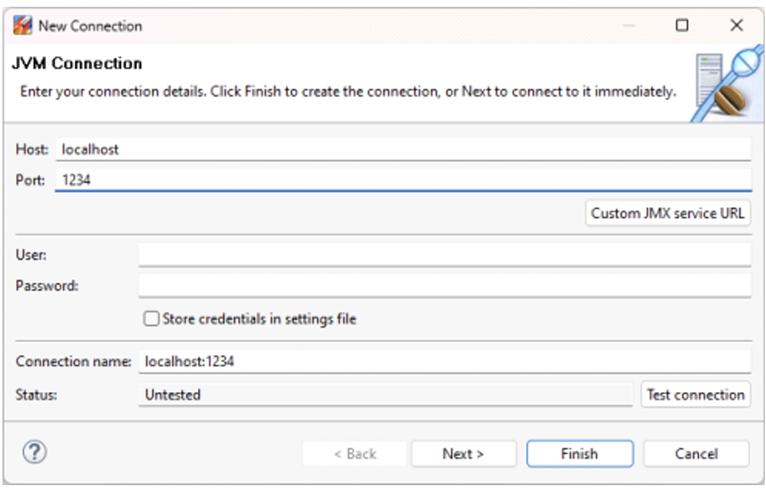Click the Next > button
The height and width of the screenshot is (490, 766).
(x=463, y=454)
